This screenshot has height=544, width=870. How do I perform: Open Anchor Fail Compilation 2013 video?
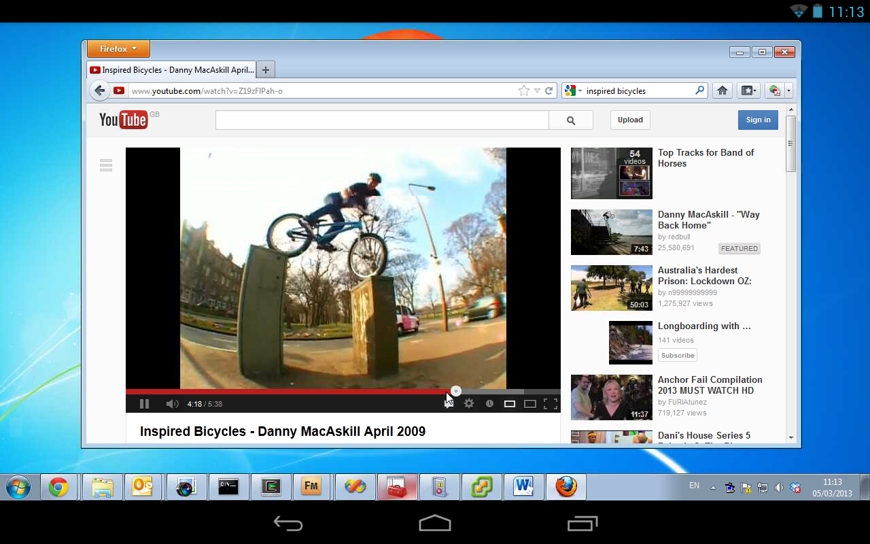coord(710,385)
